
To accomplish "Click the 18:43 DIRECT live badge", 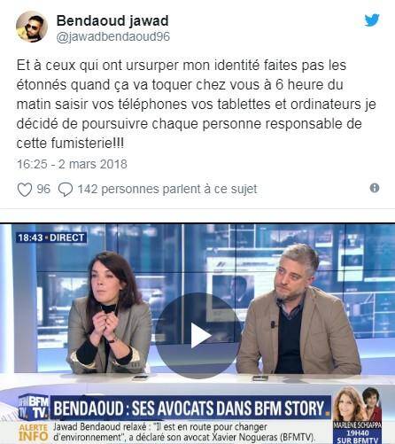I will (x=51, y=238).
